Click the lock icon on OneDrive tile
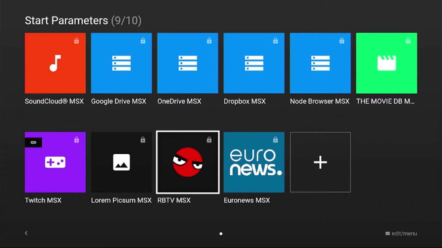The image size is (442, 248). tap(209, 41)
